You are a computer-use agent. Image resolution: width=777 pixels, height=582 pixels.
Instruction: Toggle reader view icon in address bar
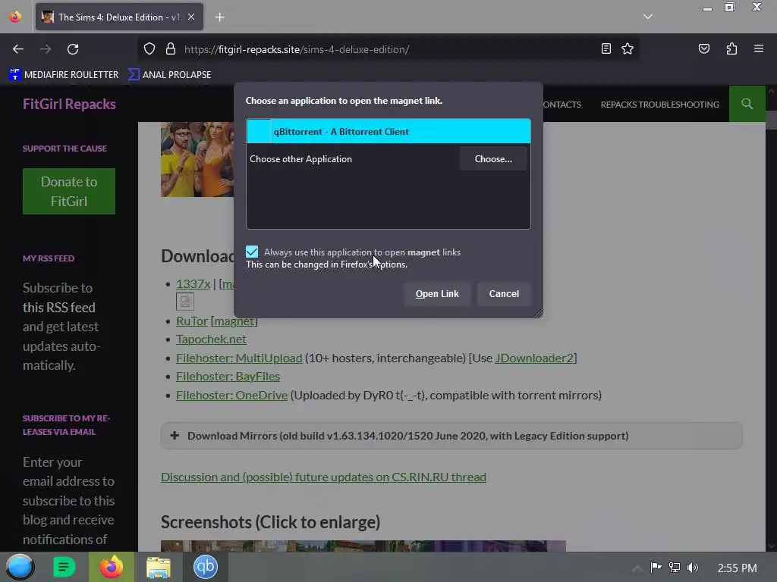tap(606, 48)
